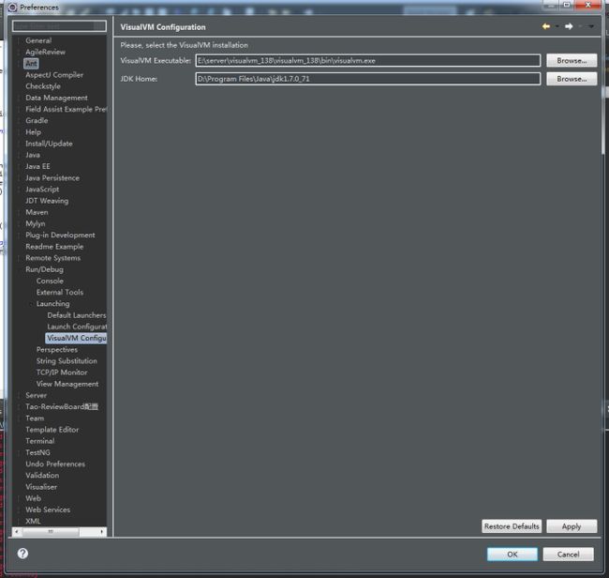The width and height of the screenshot is (609, 578).
Task: Select TestNG preferences
Action: (x=37, y=452)
